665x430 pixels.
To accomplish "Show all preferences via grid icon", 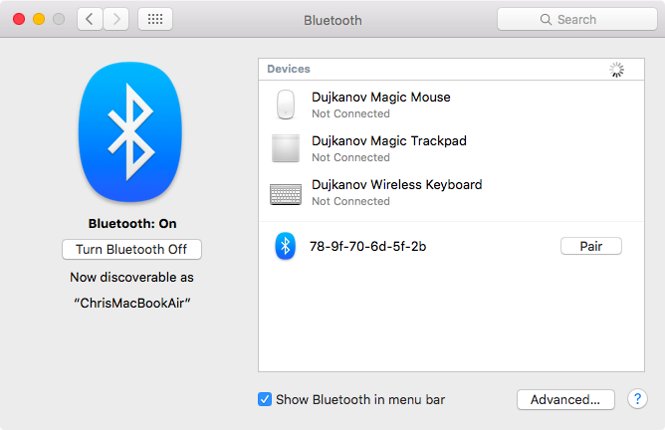I will (x=155, y=19).
